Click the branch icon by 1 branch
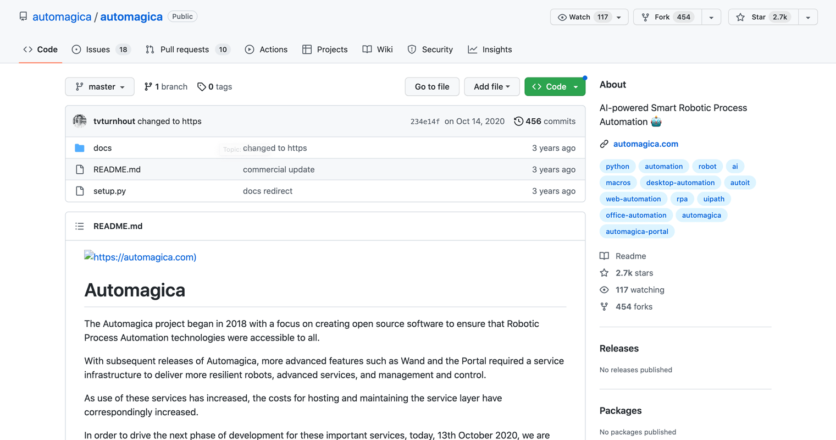This screenshot has width=836, height=440. click(x=148, y=86)
